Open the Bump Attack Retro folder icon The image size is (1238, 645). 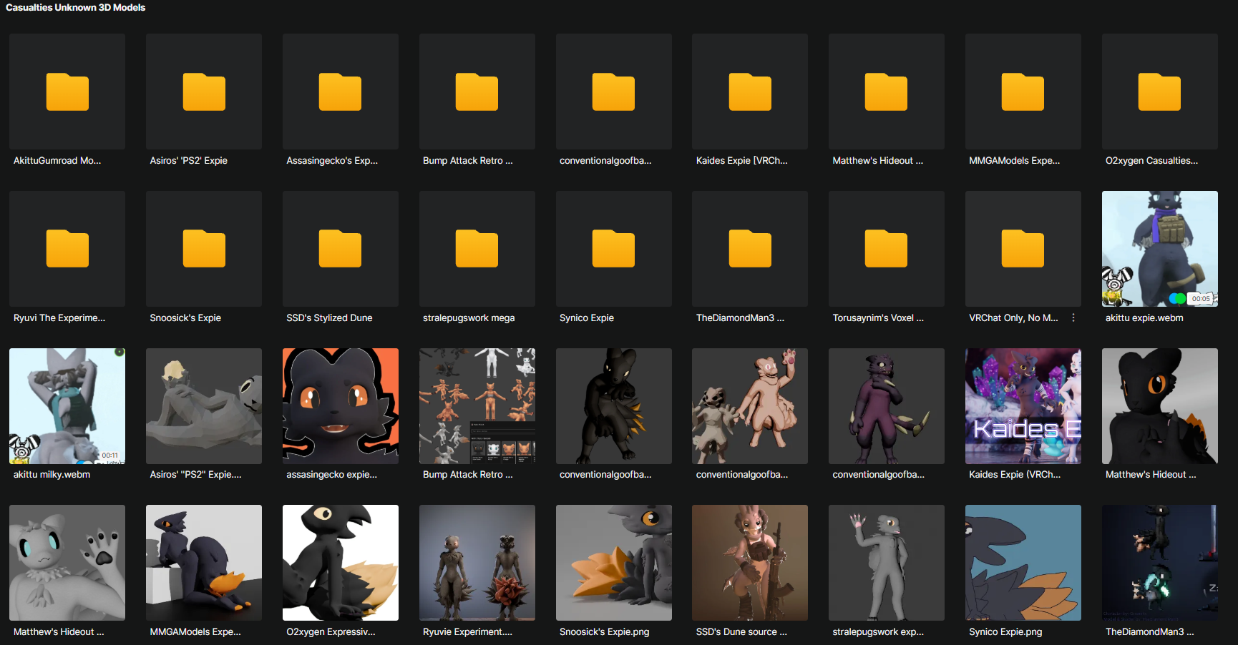[x=477, y=92]
